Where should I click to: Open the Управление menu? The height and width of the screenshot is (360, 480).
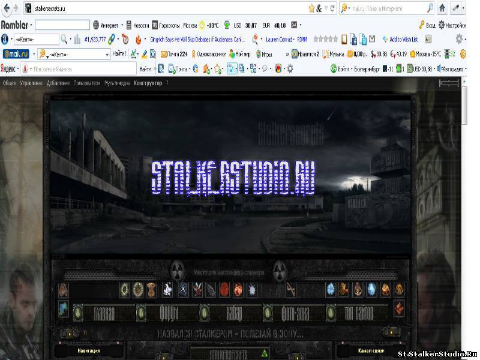31,83
